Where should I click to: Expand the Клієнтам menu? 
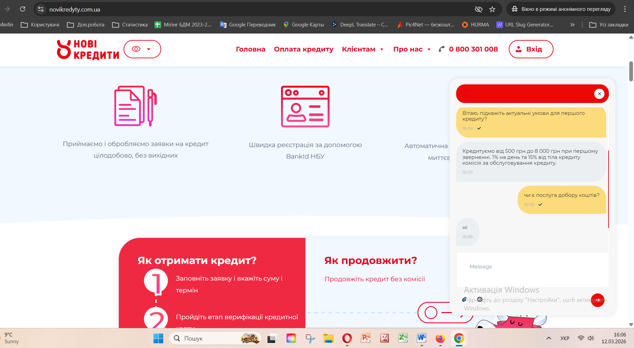click(362, 49)
